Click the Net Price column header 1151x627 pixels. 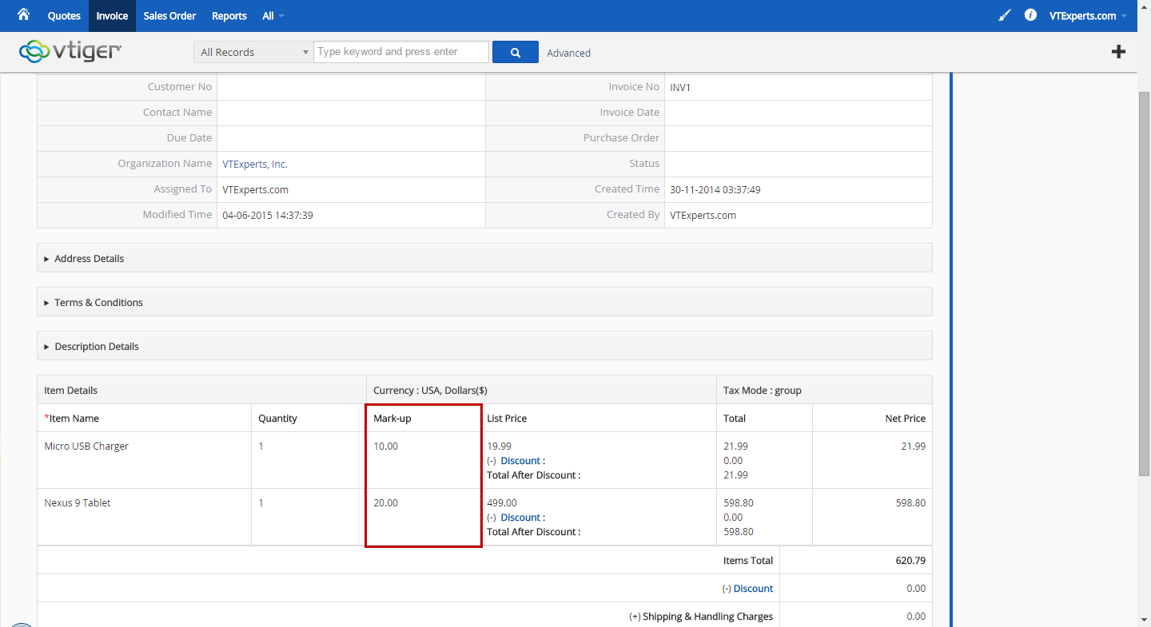tap(905, 419)
